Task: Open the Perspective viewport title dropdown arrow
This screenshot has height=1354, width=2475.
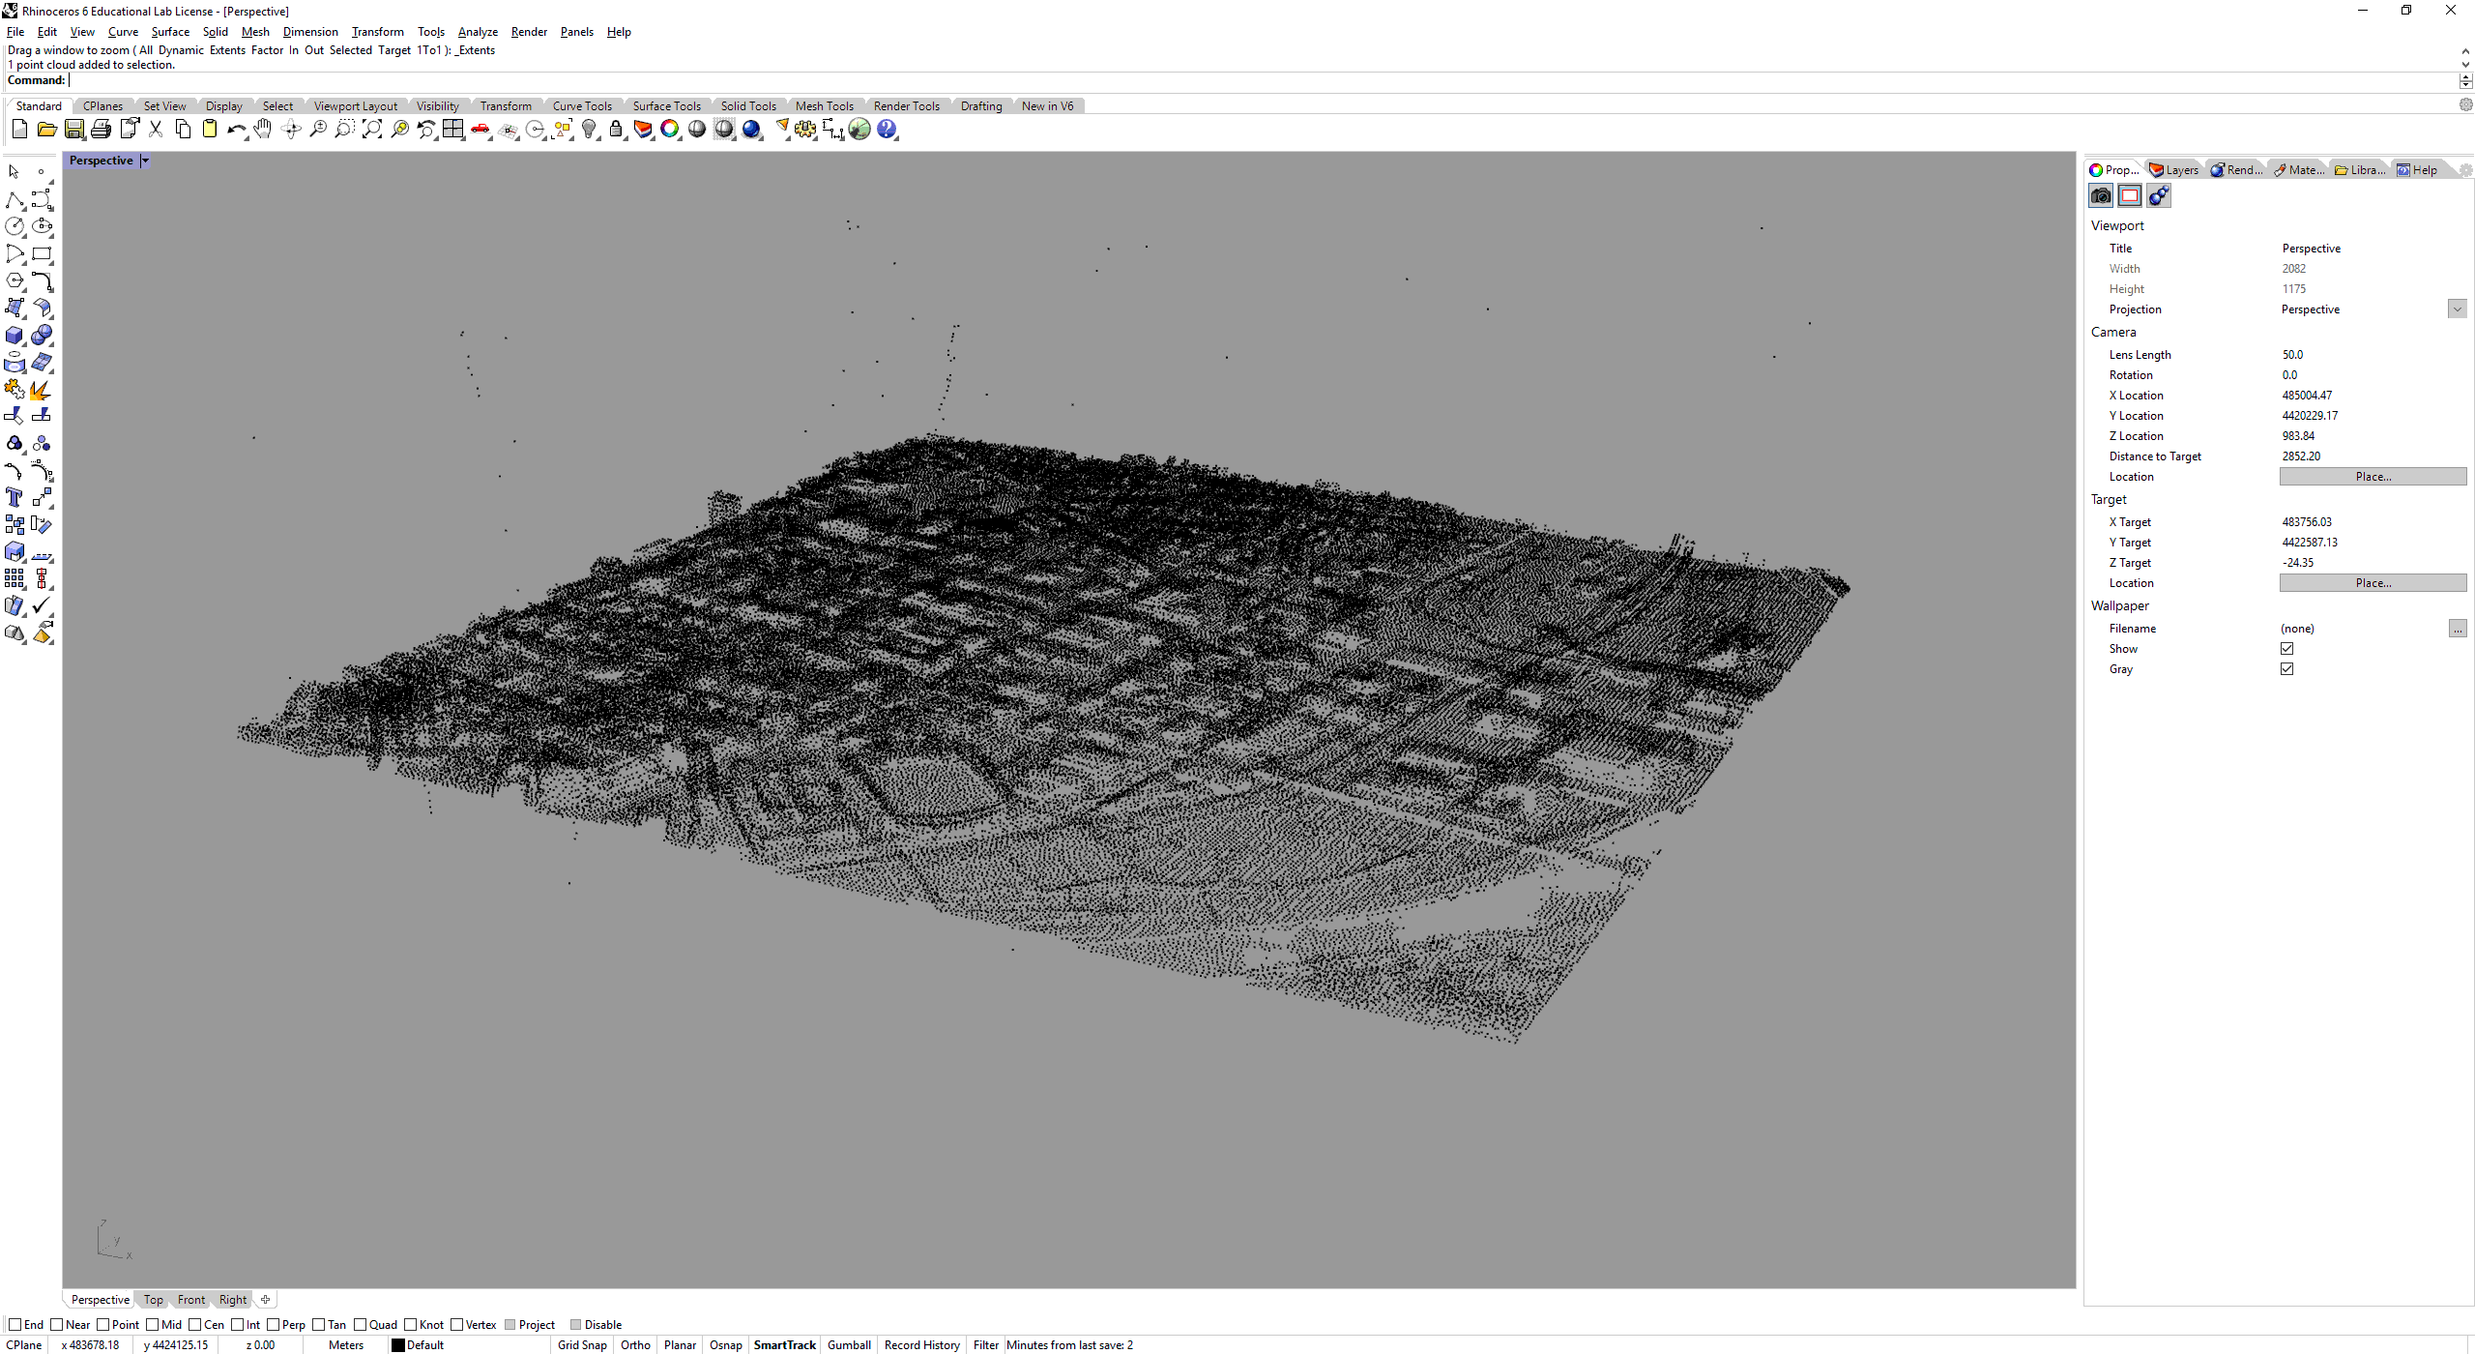Action: click(145, 162)
